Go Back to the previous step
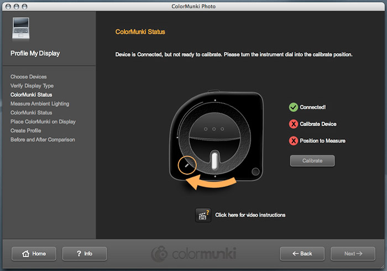The height and width of the screenshot is (271, 387). [x=303, y=254]
